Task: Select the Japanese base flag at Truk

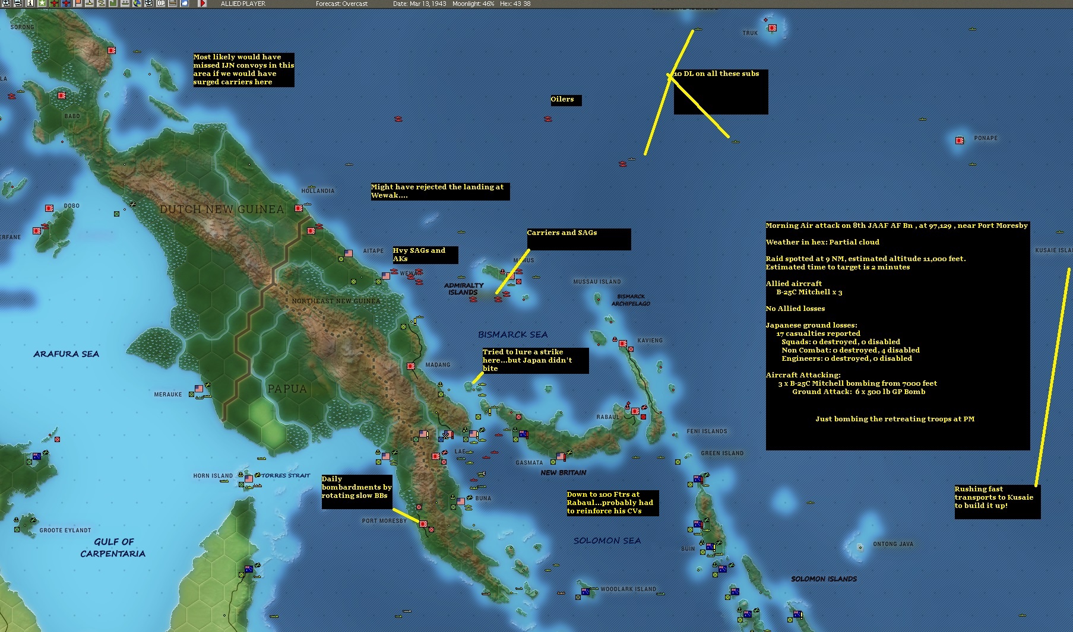Action: point(773,28)
